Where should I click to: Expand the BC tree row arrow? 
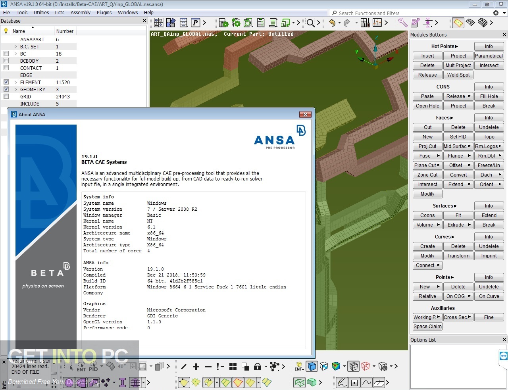click(x=16, y=54)
